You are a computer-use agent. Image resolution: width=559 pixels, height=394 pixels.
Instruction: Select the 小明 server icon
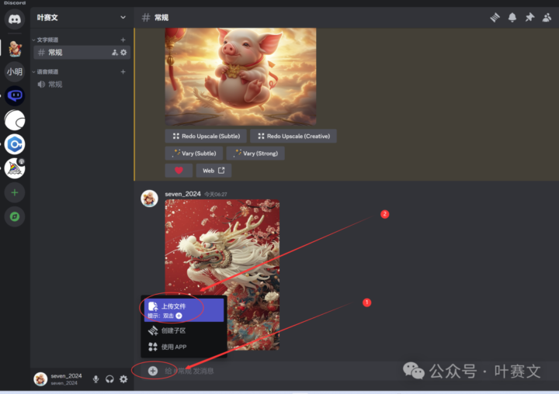click(x=15, y=71)
